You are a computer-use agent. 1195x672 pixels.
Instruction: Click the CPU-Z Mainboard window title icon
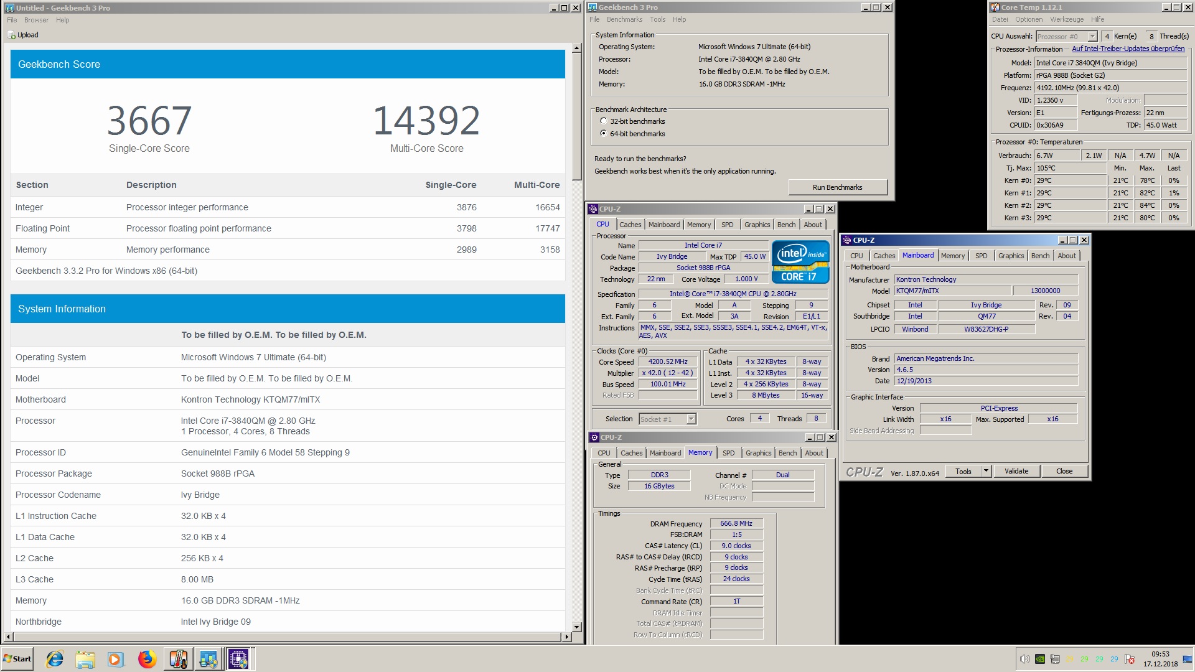point(846,240)
